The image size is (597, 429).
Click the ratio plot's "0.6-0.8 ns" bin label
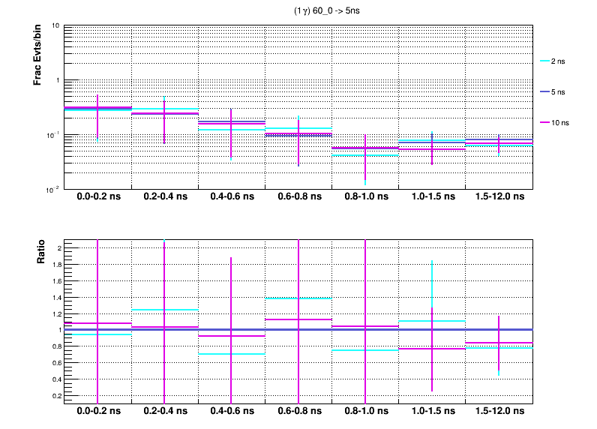click(x=298, y=412)
